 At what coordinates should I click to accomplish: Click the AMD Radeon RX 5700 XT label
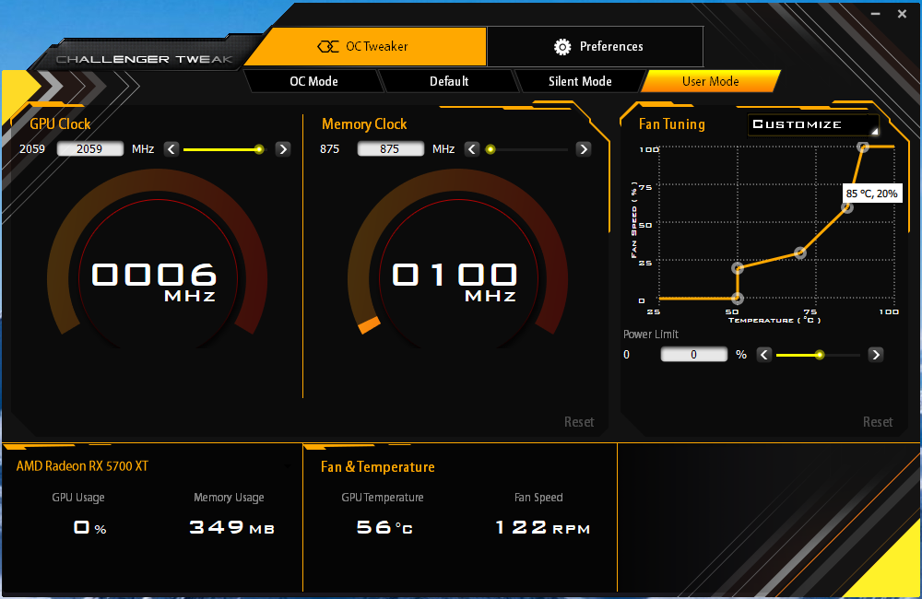click(82, 466)
